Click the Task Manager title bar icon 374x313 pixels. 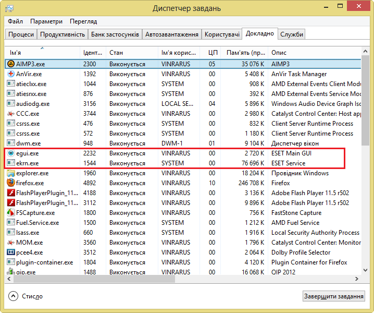click(x=9, y=8)
